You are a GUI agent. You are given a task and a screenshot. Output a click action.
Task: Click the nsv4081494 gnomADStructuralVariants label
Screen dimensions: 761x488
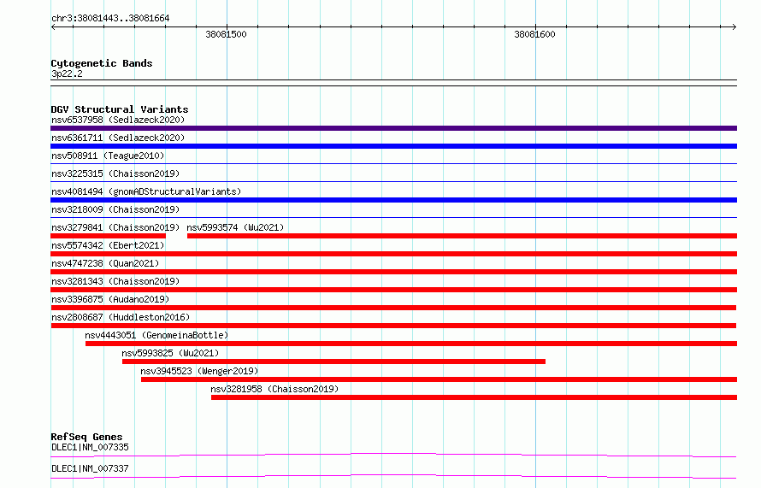pyautogui.click(x=146, y=191)
